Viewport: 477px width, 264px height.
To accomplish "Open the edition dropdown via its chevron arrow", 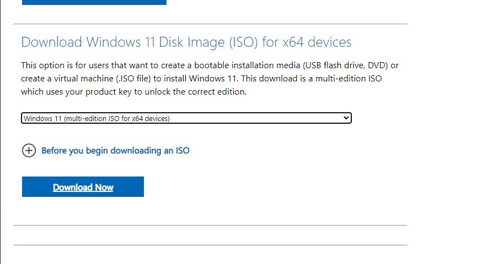I will click(x=346, y=118).
